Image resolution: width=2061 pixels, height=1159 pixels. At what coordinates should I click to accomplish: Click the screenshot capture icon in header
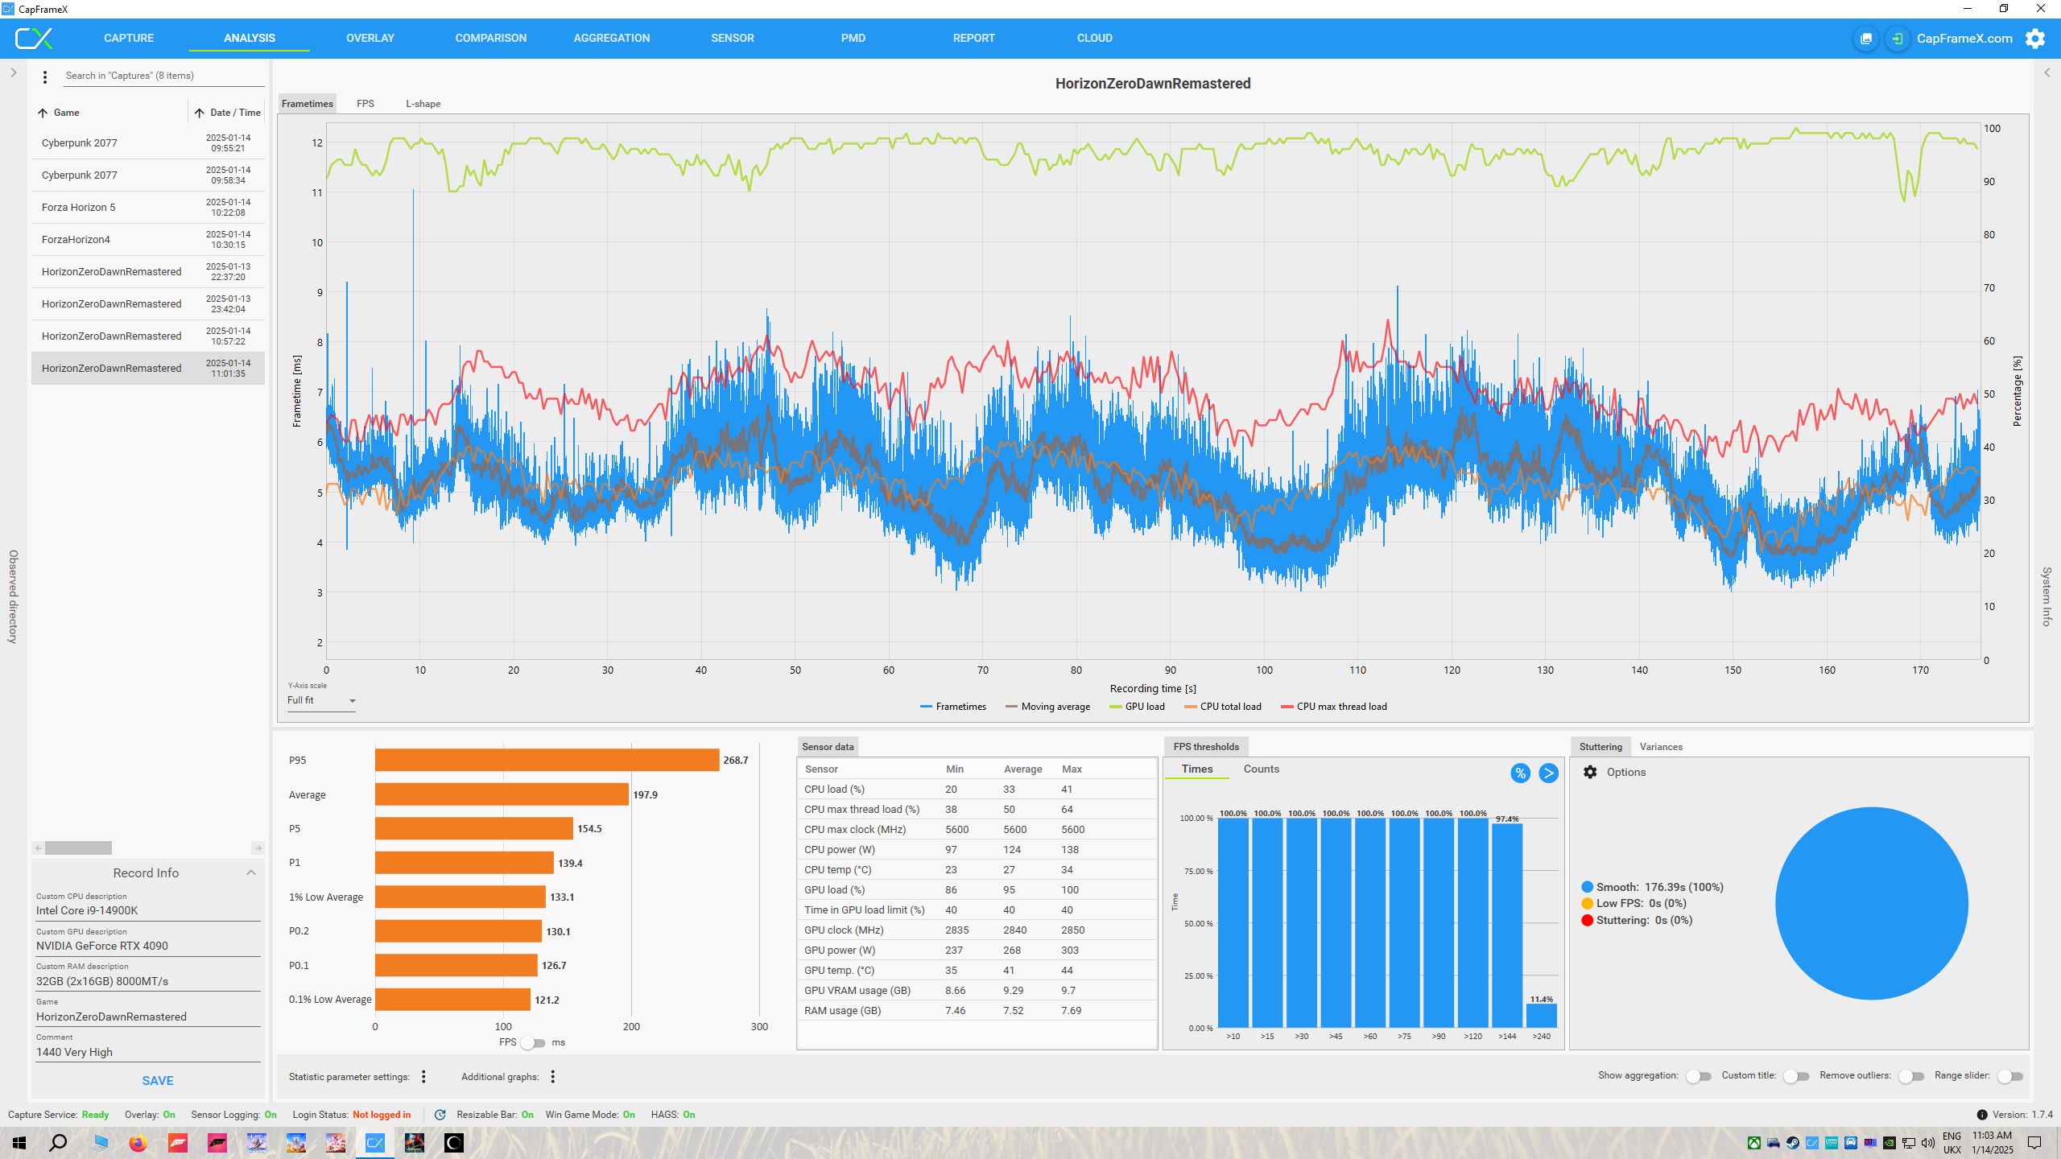point(1865,39)
